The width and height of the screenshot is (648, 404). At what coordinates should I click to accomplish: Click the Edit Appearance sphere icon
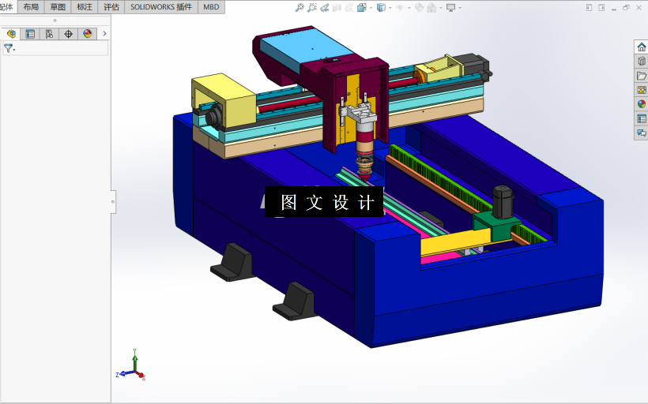click(x=419, y=7)
